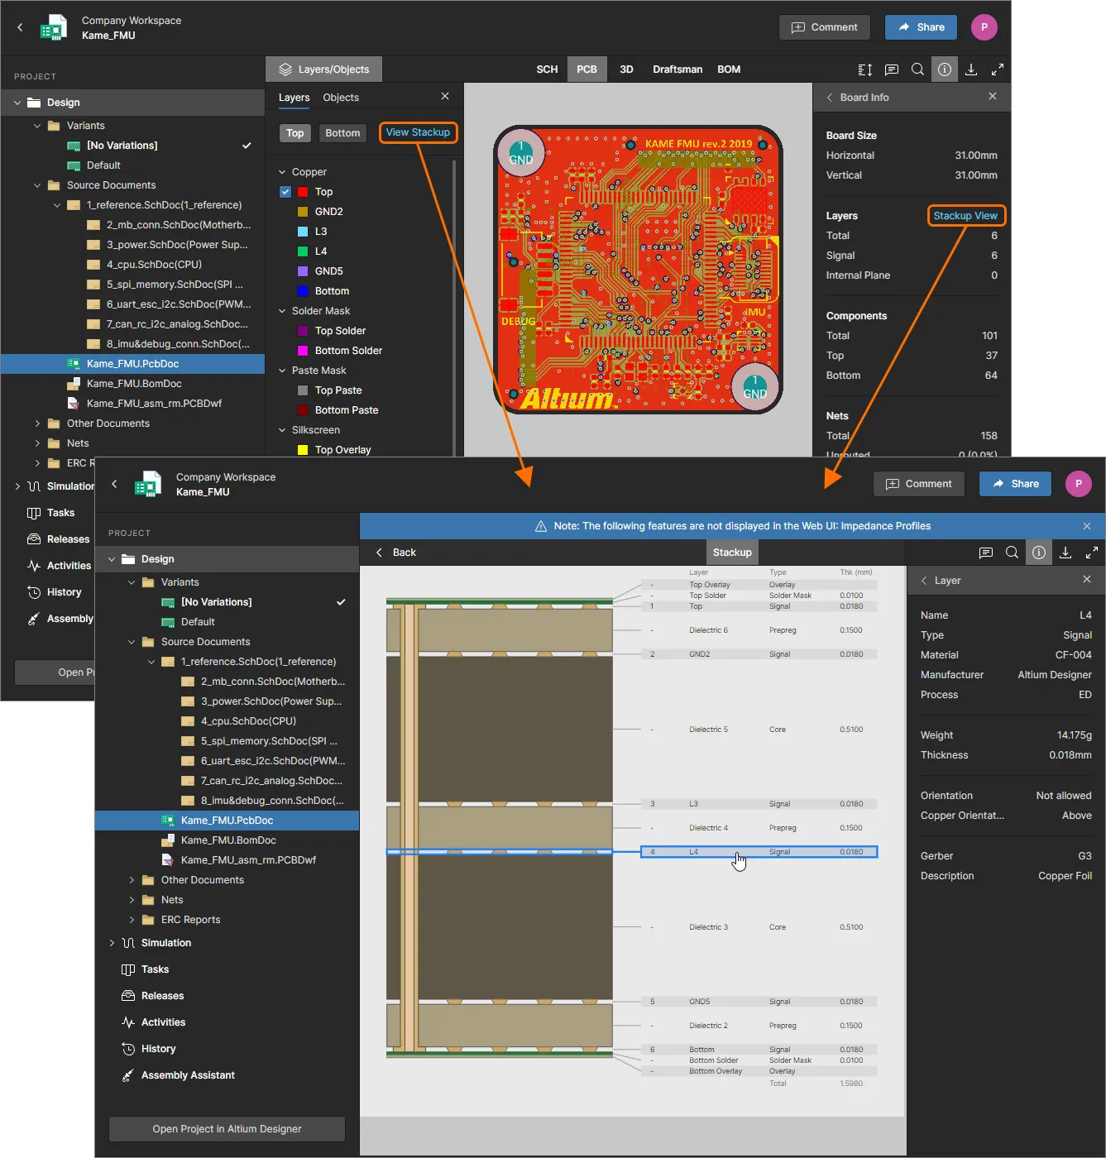The height and width of the screenshot is (1158, 1106).
Task: Uncheck the Top copper layer checkbox
Action: point(285,192)
